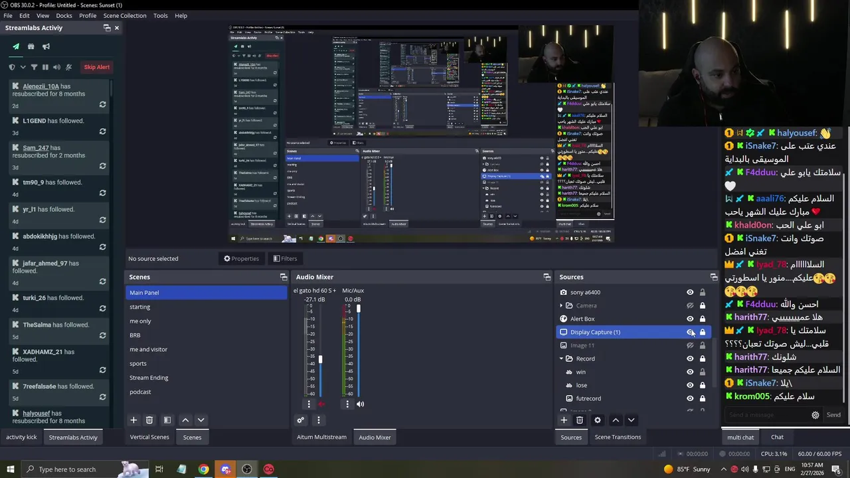Lock the sony a6400 source
850x478 pixels.
[703, 292]
